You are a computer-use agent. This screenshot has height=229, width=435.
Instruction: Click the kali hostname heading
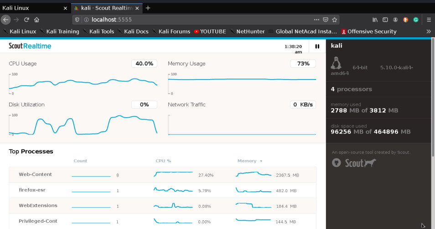pos(337,45)
